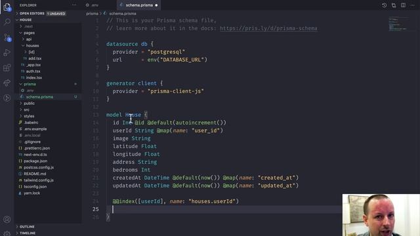Collapse the HOUSE workspace folder

tap(26, 20)
